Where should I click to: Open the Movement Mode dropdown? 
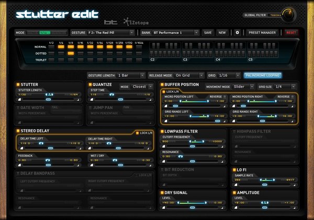[243, 87]
